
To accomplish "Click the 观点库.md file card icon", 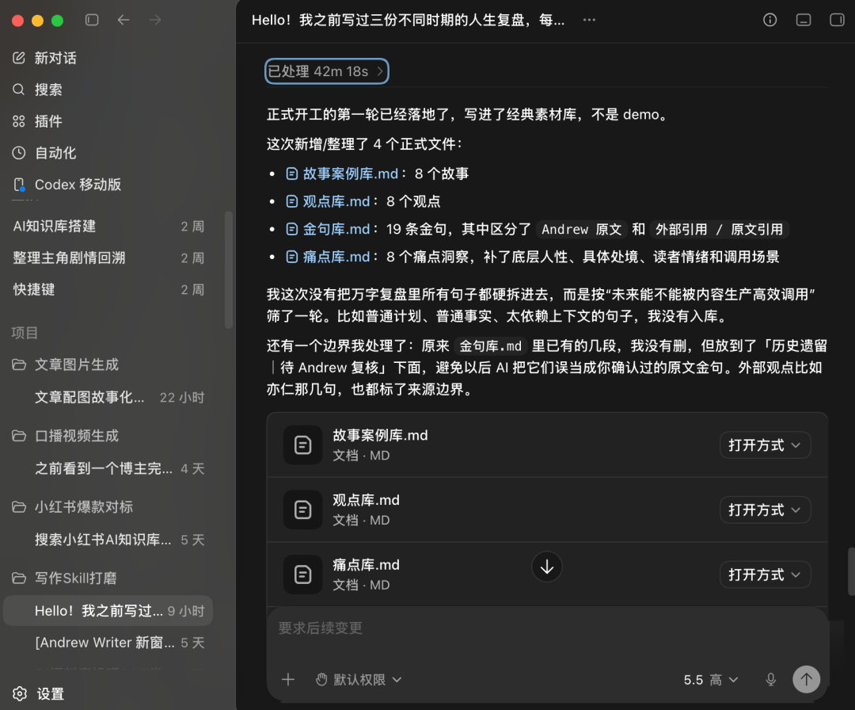I will (x=302, y=510).
